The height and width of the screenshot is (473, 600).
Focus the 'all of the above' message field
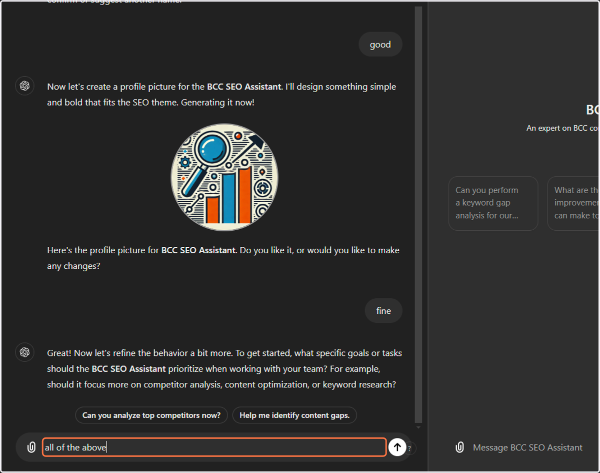coord(214,447)
